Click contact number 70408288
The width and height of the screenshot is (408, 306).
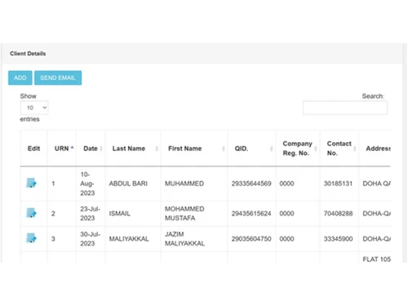(x=338, y=214)
